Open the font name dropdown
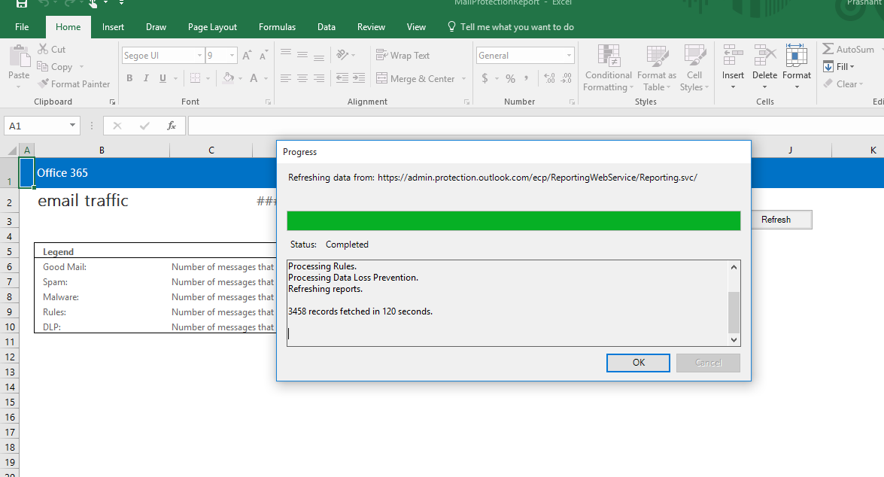 point(199,56)
